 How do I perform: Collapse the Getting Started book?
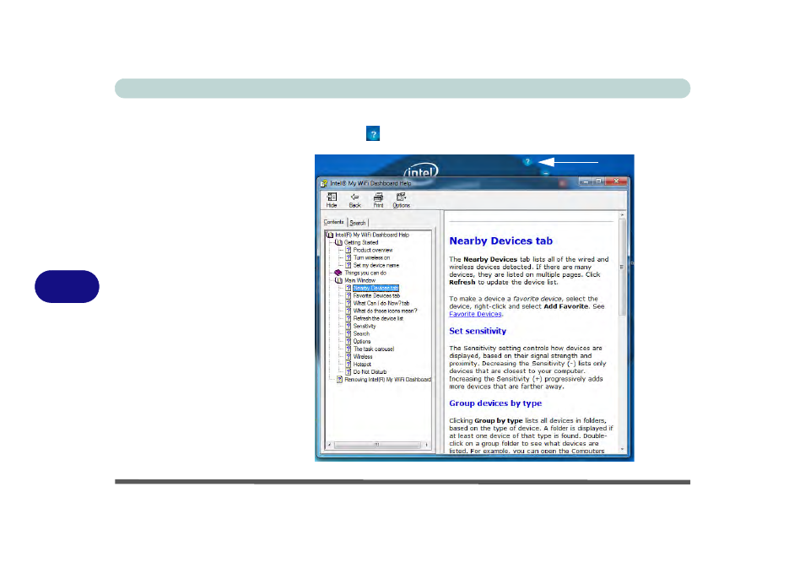point(361,242)
